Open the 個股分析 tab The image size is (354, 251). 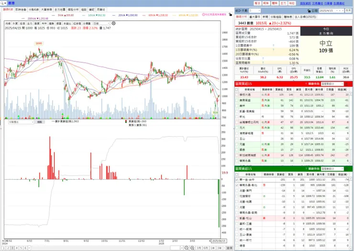click(73, 10)
